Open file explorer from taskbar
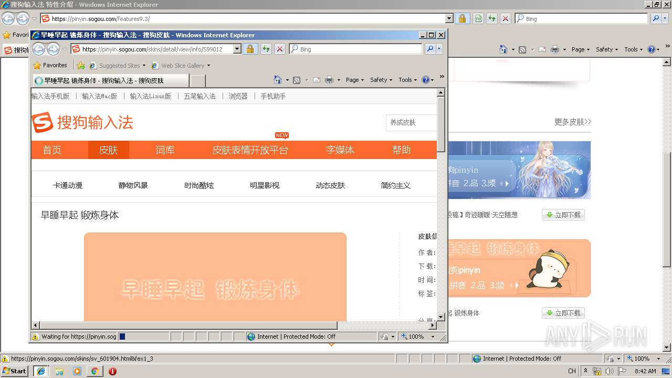 pyautogui.click(x=59, y=371)
